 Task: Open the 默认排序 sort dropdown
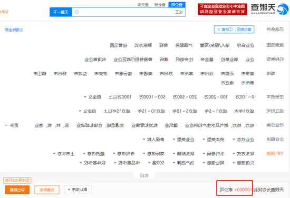[x=78, y=190]
